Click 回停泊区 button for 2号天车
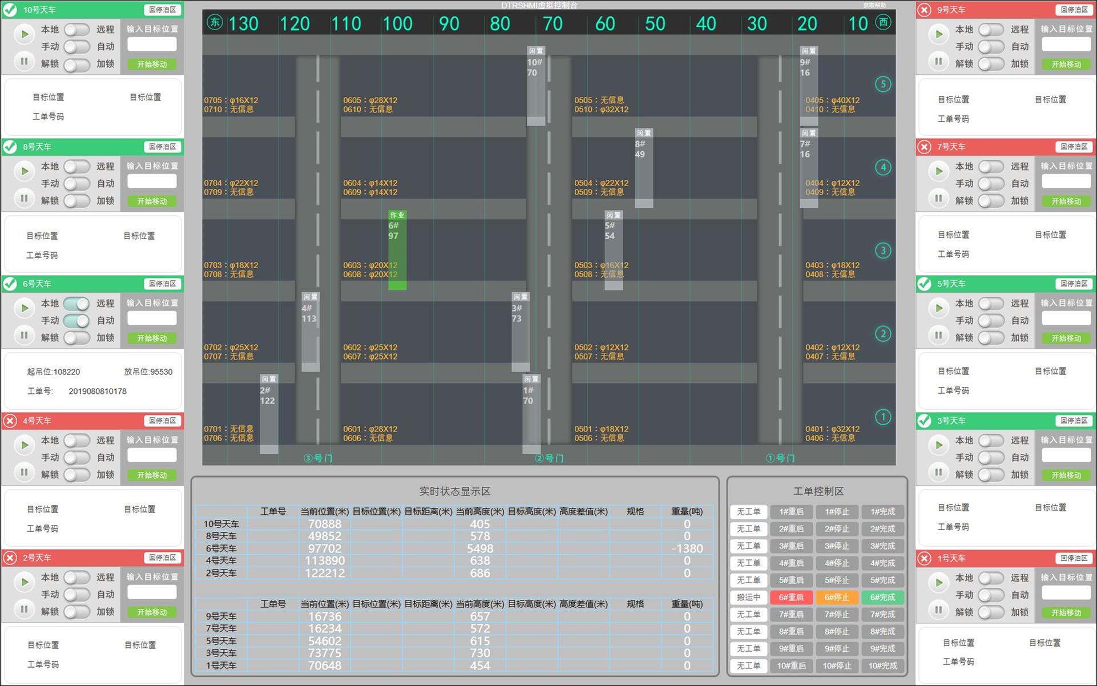The height and width of the screenshot is (686, 1097). [162, 558]
